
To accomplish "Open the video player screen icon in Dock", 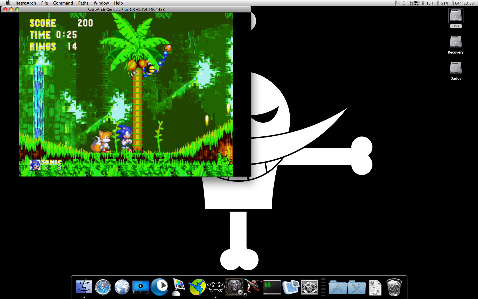I will pos(141,287).
